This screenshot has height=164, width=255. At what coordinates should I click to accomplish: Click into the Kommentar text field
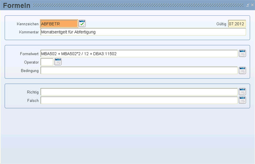[x=143, y=32]
